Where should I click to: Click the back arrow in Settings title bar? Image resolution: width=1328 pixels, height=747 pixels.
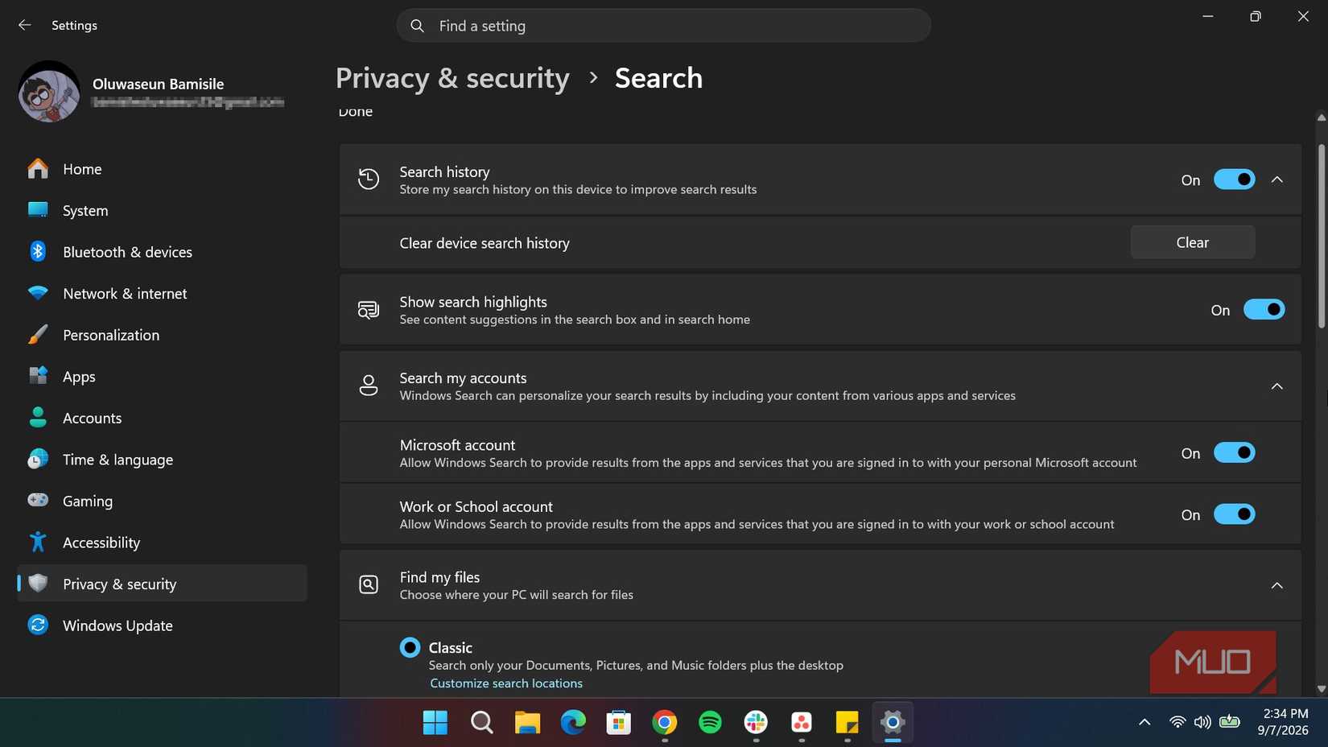(24, 25)
